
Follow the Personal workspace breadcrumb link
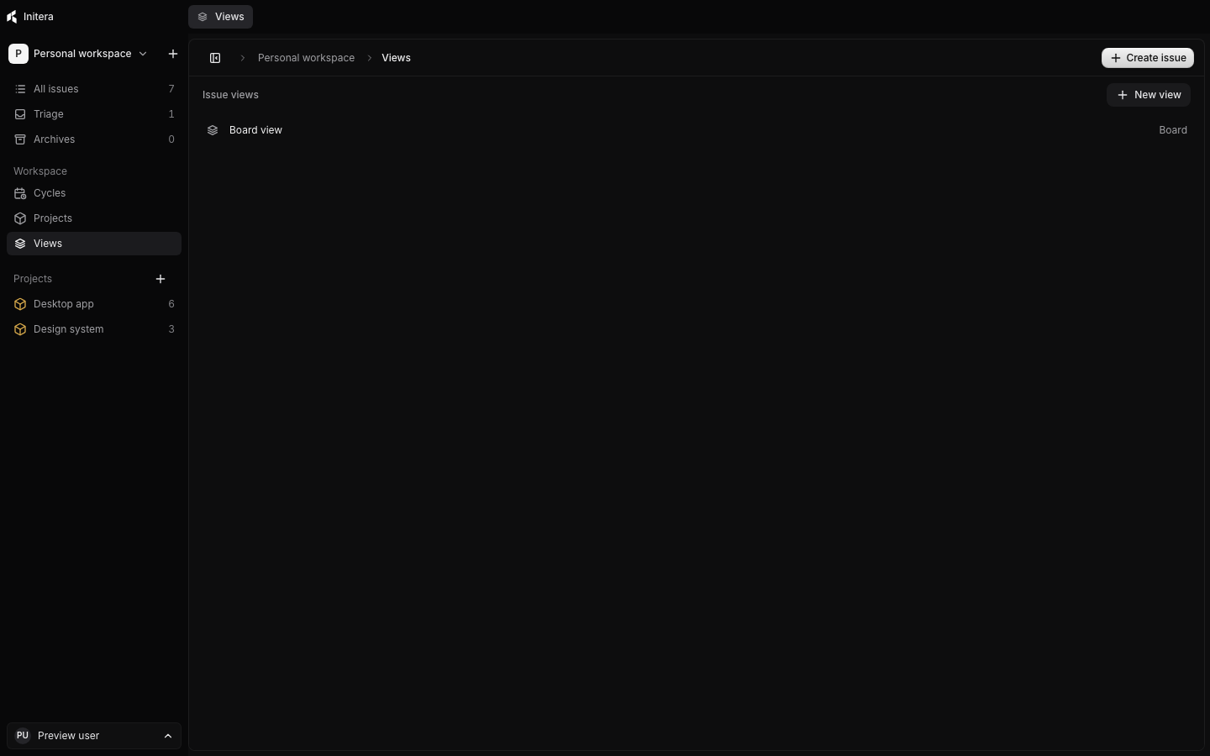[306, 58]
